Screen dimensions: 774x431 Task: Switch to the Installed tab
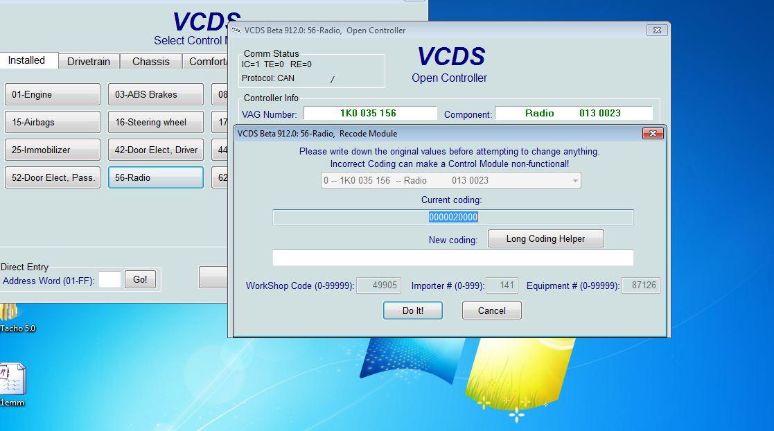(x=26, y=61)
